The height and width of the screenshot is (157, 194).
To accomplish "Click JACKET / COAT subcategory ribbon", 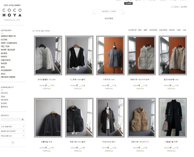I will point(109,11).
